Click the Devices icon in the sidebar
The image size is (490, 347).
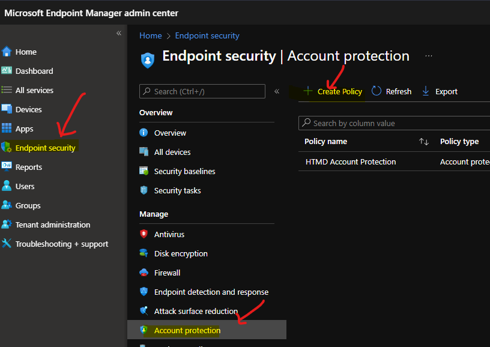point(6,109)
